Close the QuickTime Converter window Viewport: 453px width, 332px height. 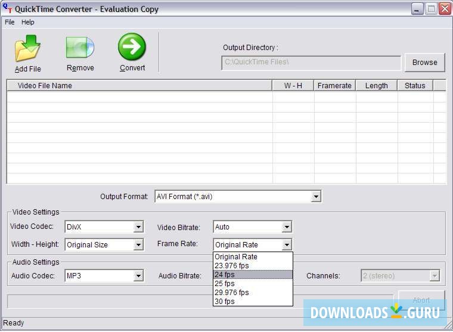(x=445, y=9)
